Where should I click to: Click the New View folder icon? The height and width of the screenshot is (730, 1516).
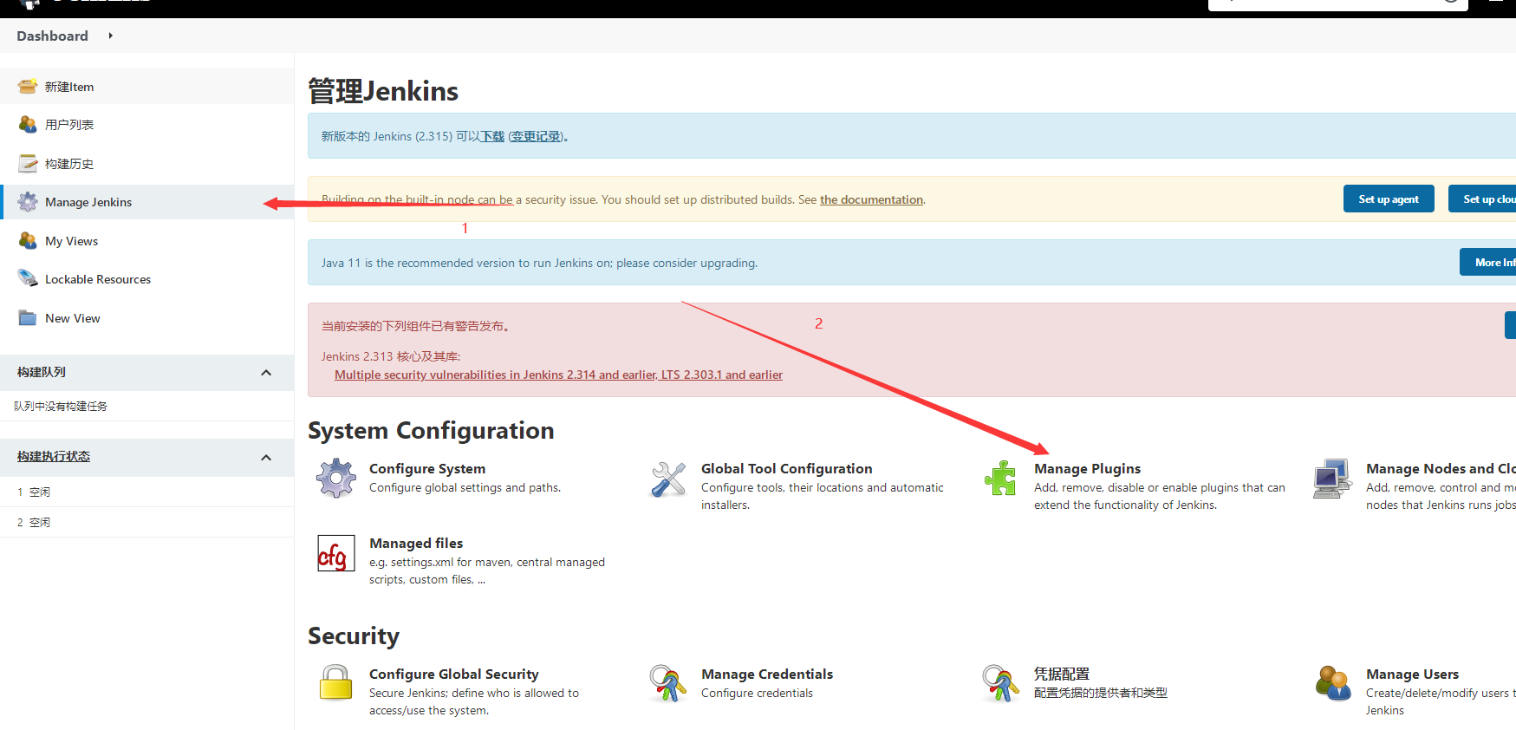(28, 318)
